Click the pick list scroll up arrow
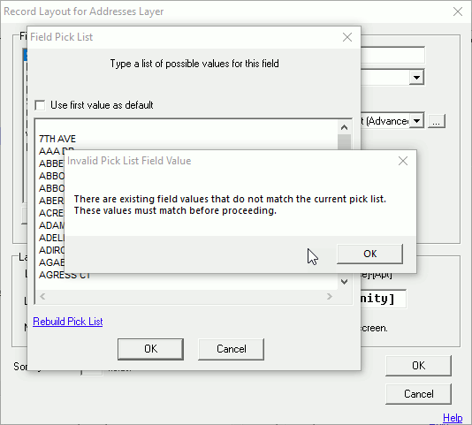This screenshot has height=425, width=472. 345,127
